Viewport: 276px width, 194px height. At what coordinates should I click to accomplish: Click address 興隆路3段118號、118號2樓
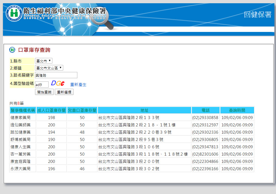click(x=143, y=154)
